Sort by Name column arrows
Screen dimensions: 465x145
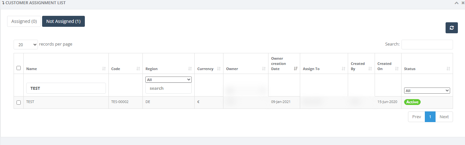(x=104, y=69)
